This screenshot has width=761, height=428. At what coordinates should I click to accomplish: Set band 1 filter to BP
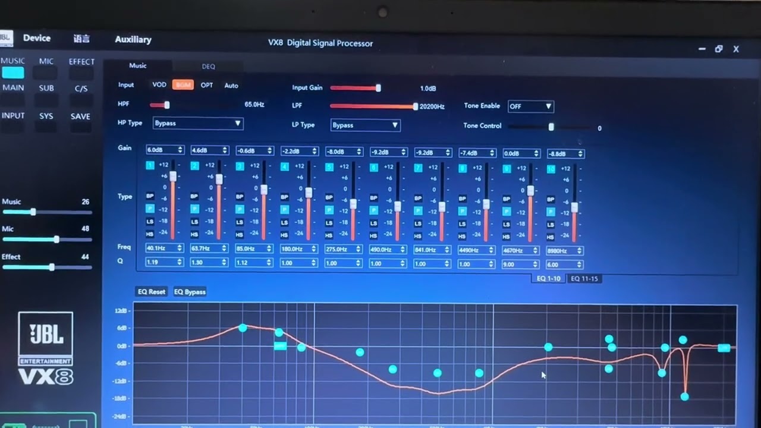[150, 196]
